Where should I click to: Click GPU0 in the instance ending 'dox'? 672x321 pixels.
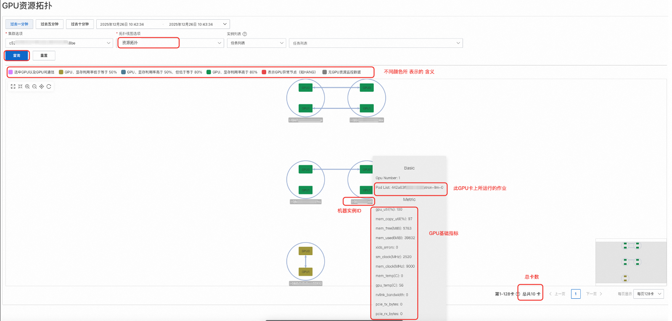click(x=367, y=88)
